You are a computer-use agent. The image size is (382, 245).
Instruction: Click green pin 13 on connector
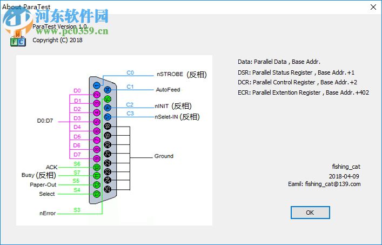(97, 194)
